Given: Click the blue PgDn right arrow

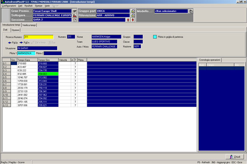Looking at the screenshot, I should click(21, 42).
